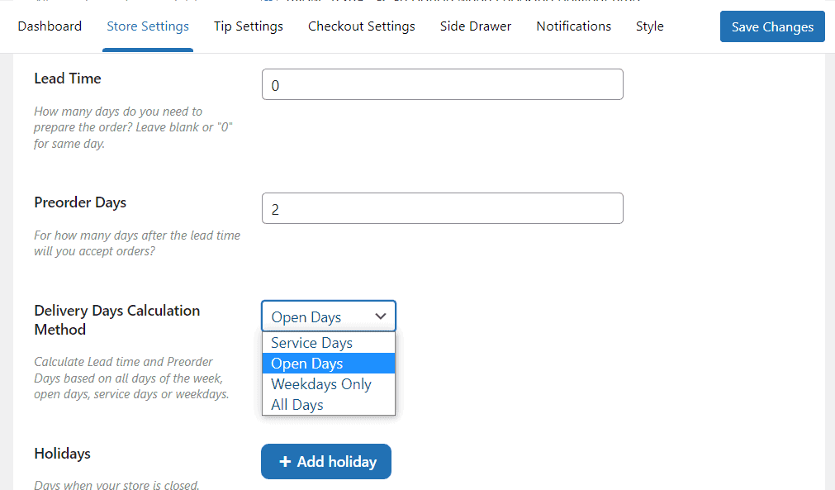Open the Side Drawer tab
This screenshot has width=835, height=490.
coord(476,26)
